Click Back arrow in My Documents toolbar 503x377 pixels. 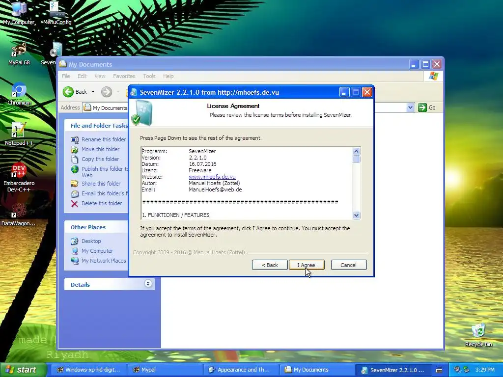[68, 92]
